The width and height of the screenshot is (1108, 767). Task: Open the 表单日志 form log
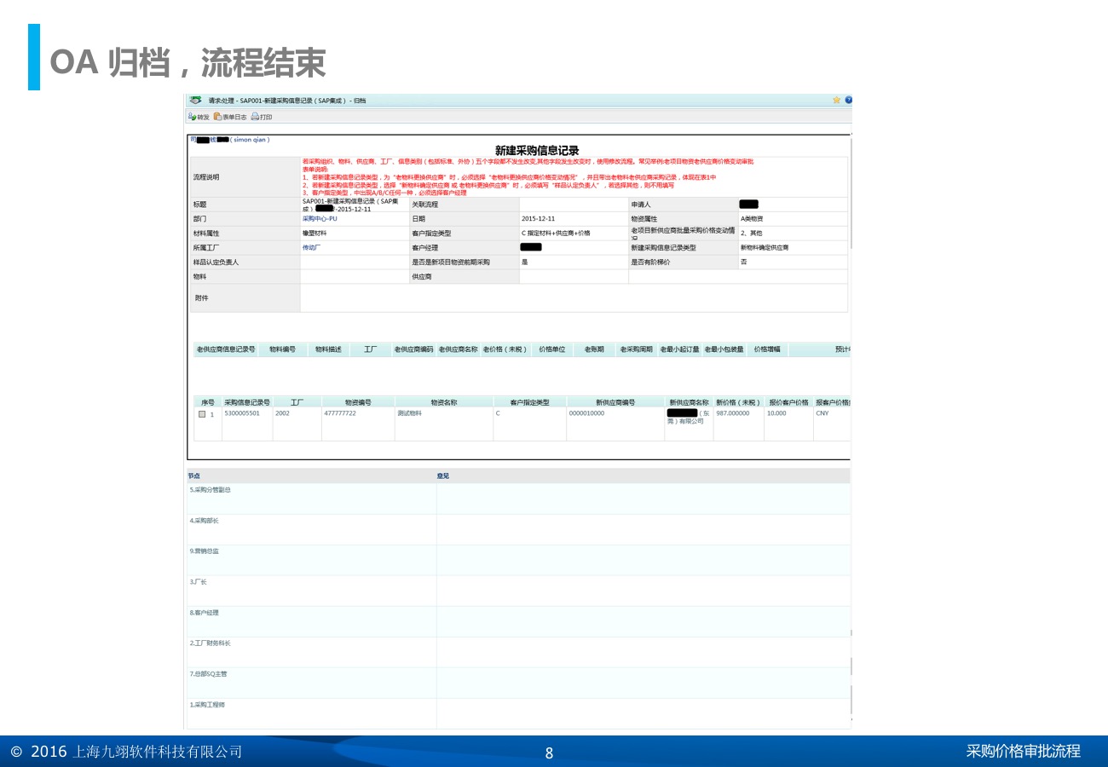230,117
